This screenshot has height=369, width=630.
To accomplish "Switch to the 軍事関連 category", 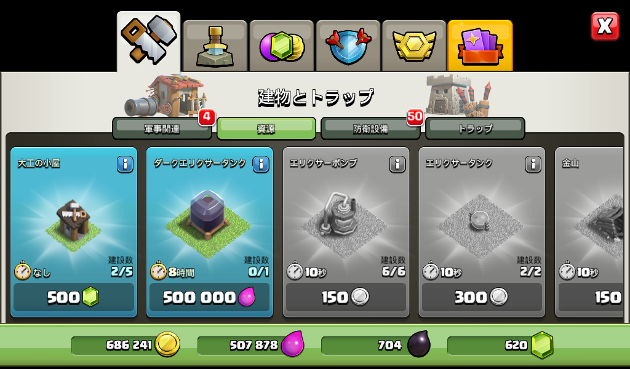I will (162, 129).
